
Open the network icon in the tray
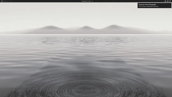coord(165,1)
